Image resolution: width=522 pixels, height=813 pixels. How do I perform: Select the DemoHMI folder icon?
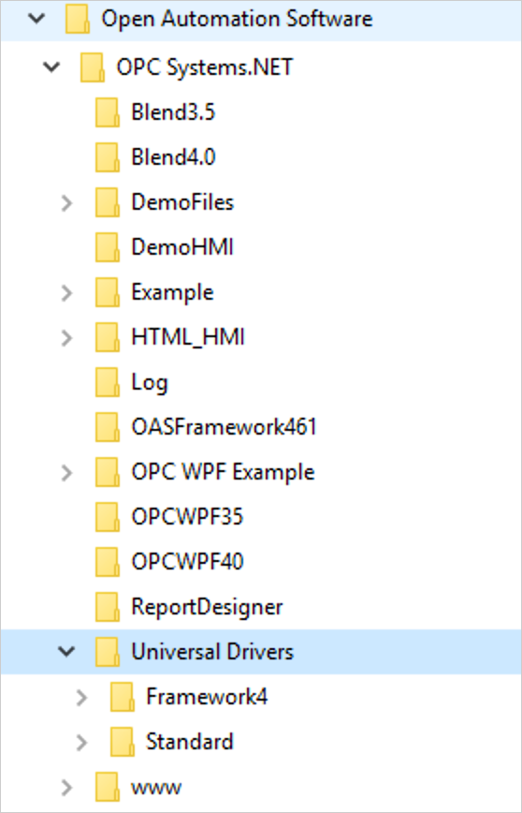[108, 247]
